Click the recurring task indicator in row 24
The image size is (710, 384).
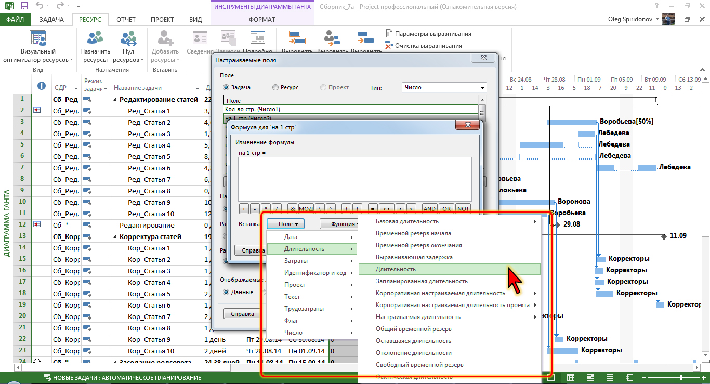pos(37,361)
